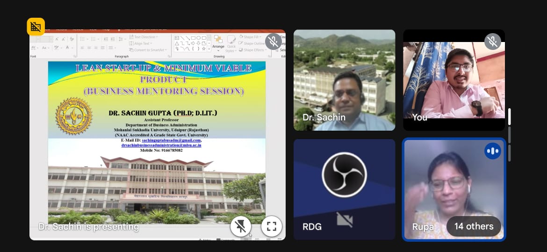Image resolution: width=547 pixels, height=252 pixels.
Task: Click Shape Outline in Drawing group
Action: pyautogui.click(x=252, y=43)
